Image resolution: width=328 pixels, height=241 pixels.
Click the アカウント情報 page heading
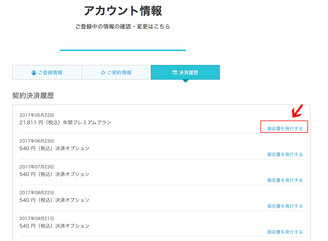(123, 11)
